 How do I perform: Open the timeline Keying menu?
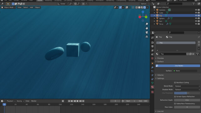click(20, 101)
